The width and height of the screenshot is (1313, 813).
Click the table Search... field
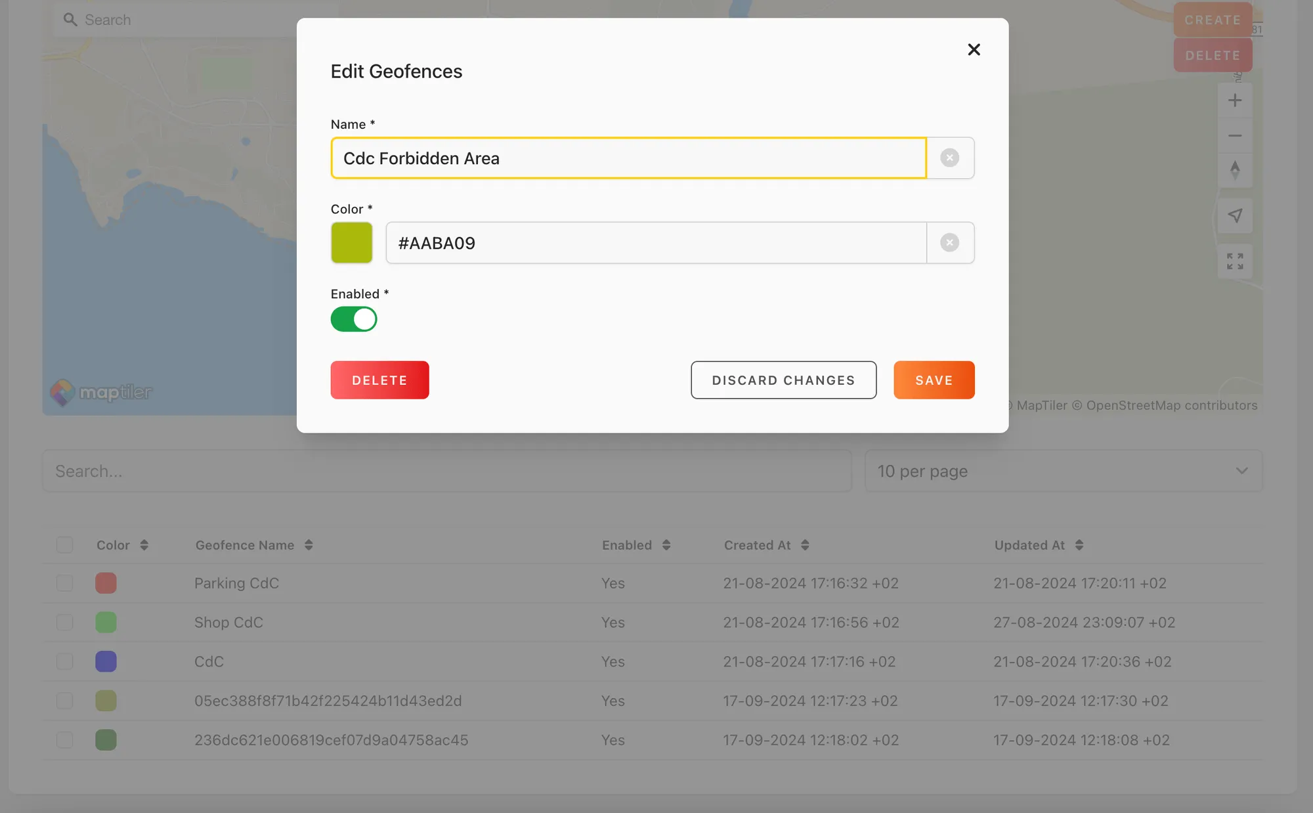(x=446, y=471)
